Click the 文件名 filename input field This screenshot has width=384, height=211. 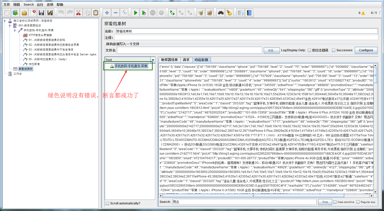pos(189,50)
